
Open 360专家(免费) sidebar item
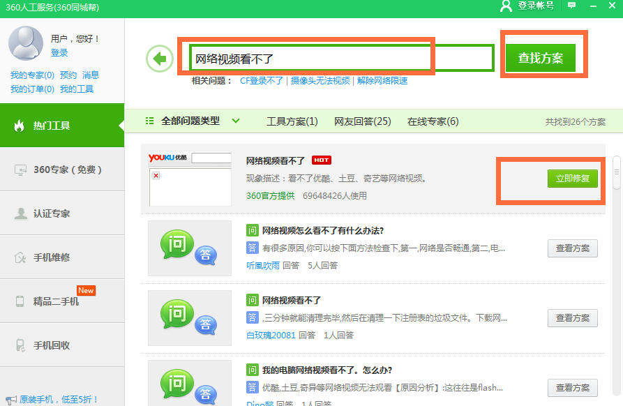coord(62,170)
